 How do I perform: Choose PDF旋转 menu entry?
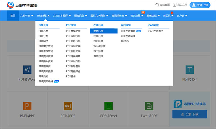43,76
